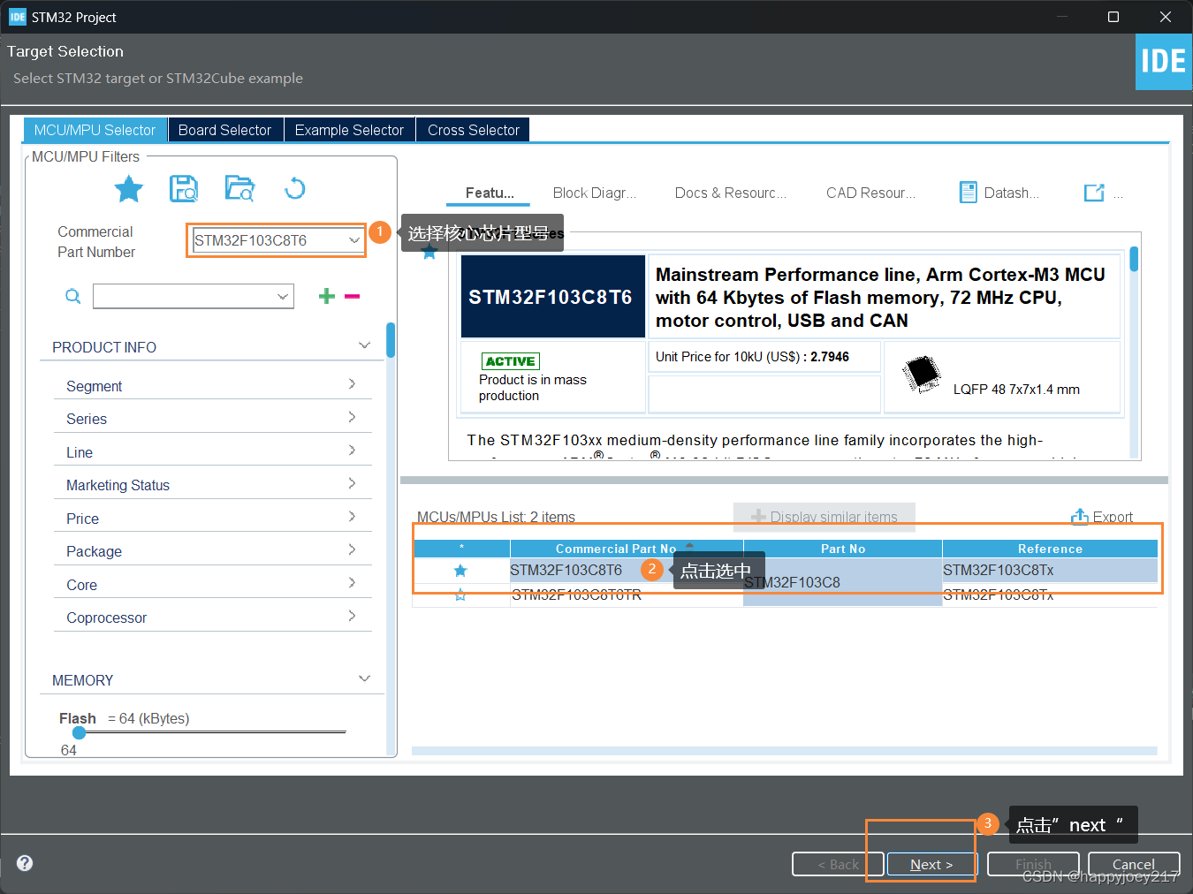Open external link icon beside Datasheet

point(1094,193)
